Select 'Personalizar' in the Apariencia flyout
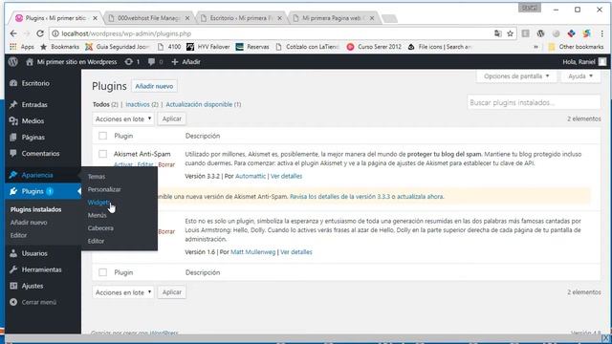The image size is (612, 344). click(x=104, y=189)
